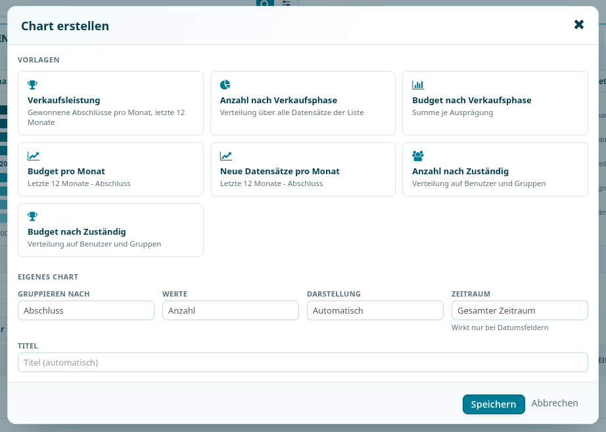Open the Werte dropdown showing Anzahl

tap(230, 310)
